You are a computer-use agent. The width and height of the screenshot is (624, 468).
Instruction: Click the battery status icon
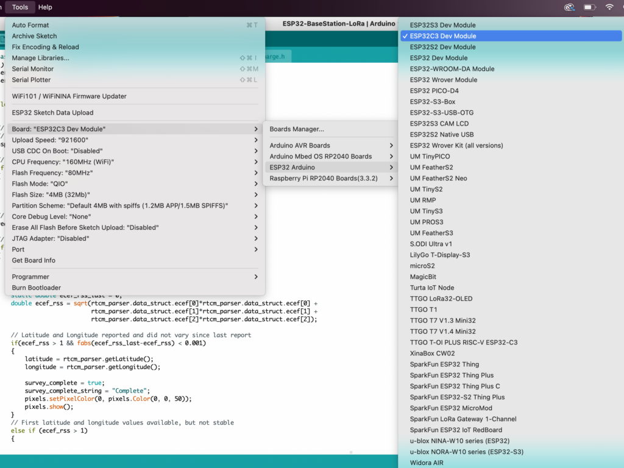pos(589,7)
